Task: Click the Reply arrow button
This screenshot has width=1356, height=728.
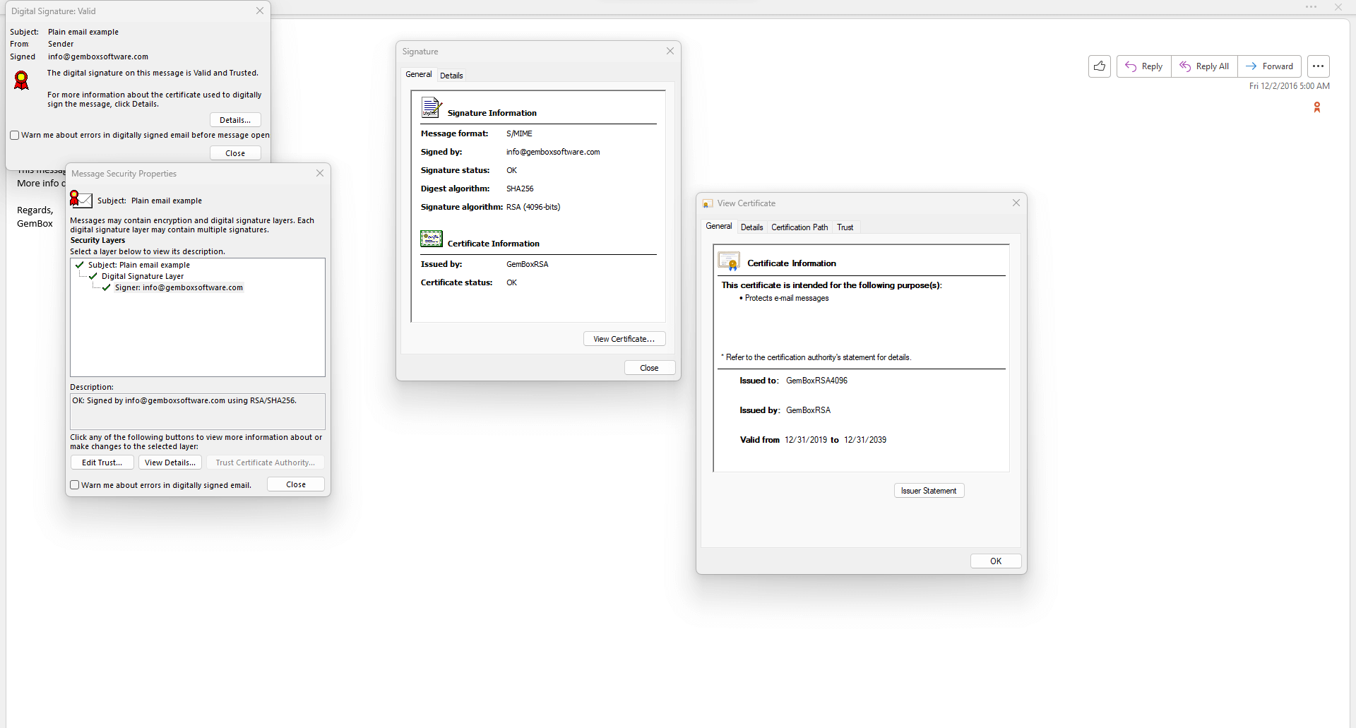Action: (x=1143, y=66)
